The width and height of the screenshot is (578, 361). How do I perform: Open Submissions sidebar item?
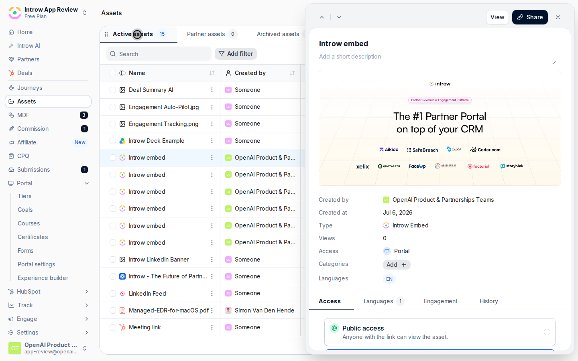[x=48, y=170]
